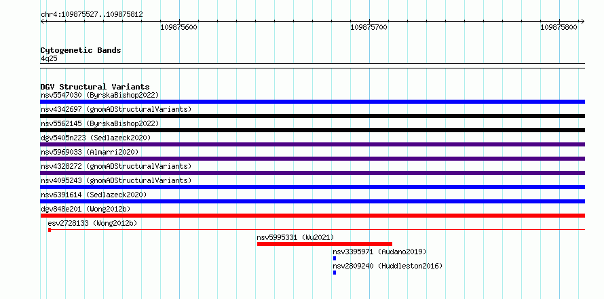Open variant nsv5969033 (Almarri2020) label
Image resolution: width=604 pixels, height=299 pixels.
tap(90, 152)
